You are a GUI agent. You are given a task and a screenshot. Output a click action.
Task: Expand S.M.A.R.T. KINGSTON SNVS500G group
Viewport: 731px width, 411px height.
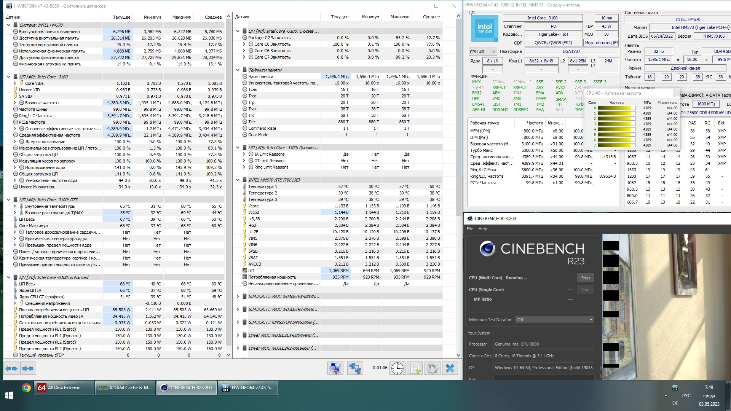(238, 322)
